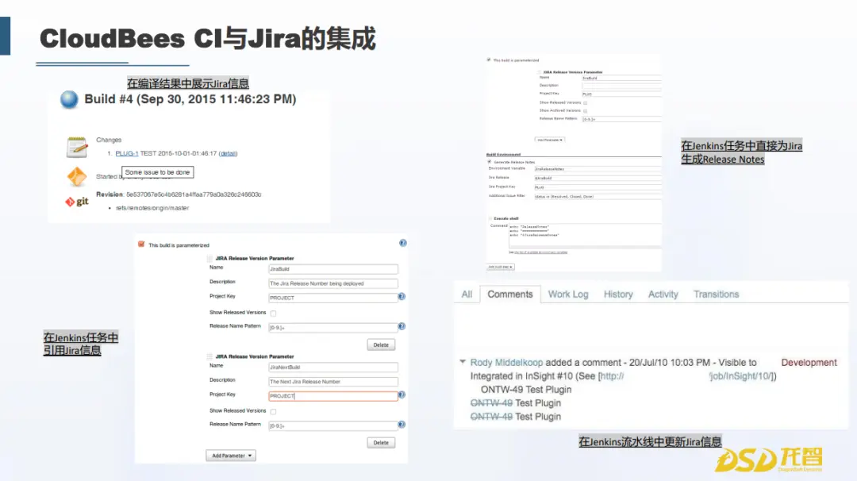
Task: Open the large Add Parameter dropdown
Action: (231, 456)
